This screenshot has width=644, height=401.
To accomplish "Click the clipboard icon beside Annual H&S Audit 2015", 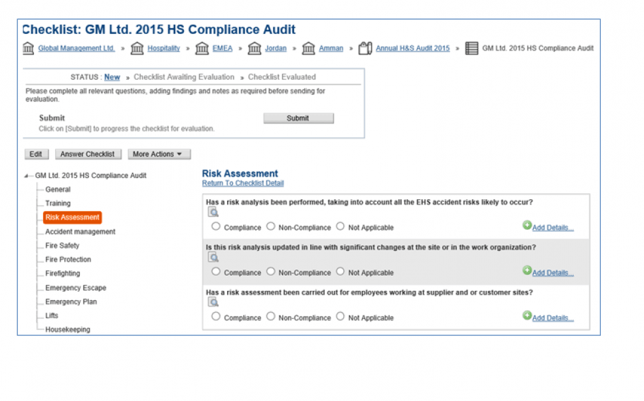I will (x=364, y=48).
